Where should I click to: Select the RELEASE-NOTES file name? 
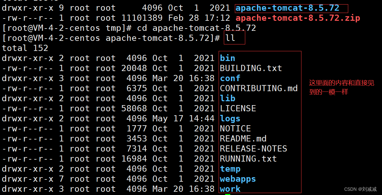254,149
